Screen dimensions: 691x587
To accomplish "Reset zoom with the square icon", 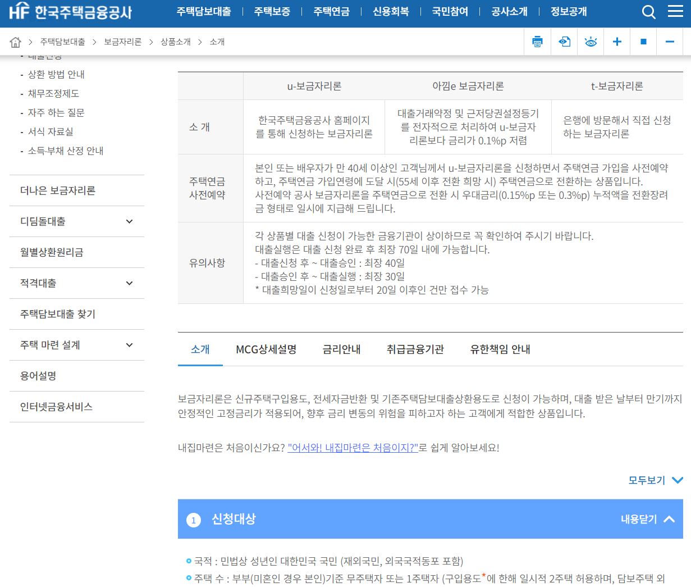I will click(643, 42).
